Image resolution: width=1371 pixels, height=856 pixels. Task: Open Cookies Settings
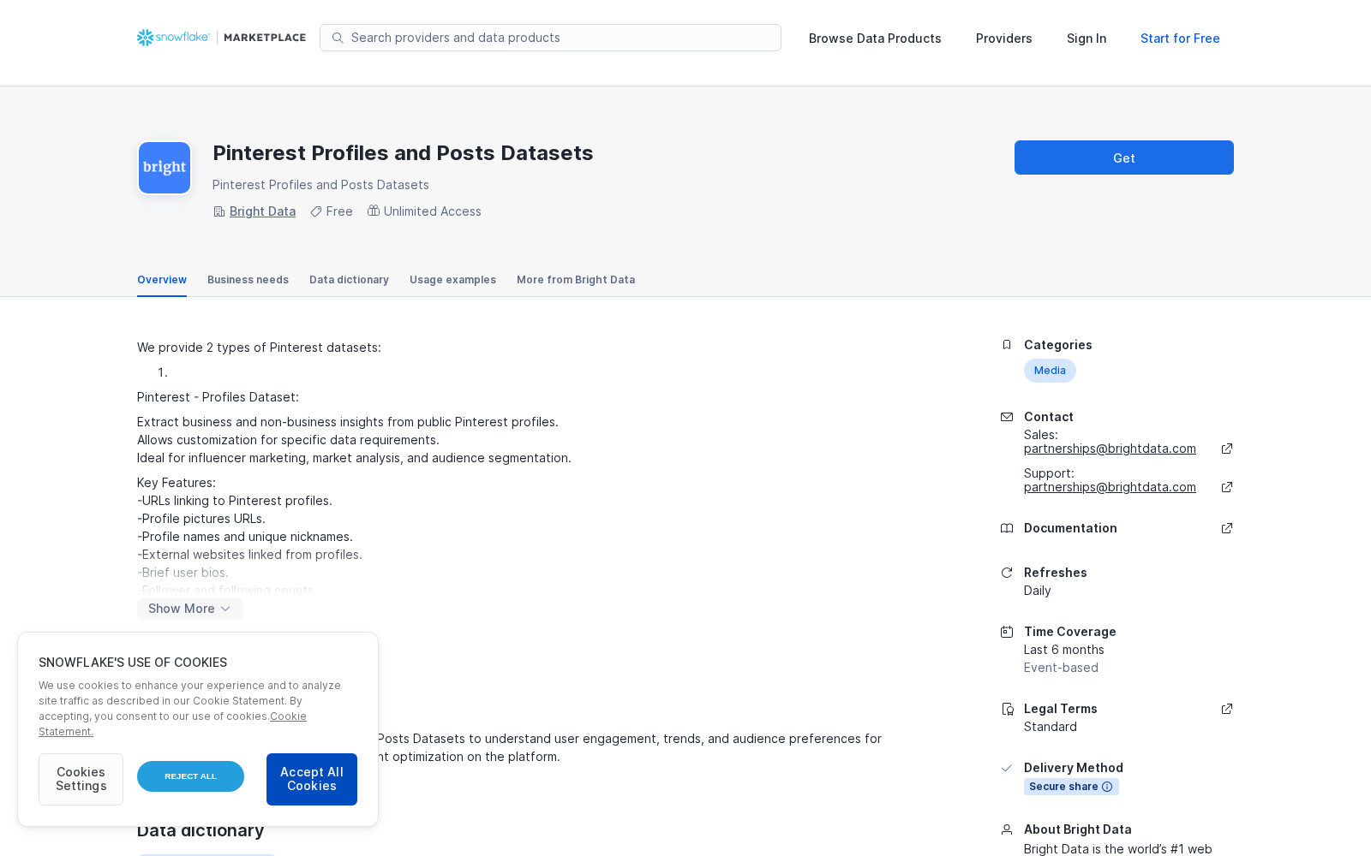[x=81, y=779]
